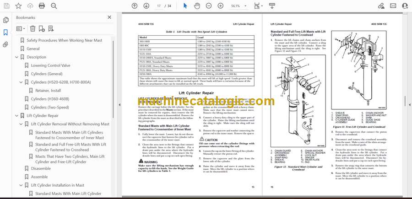
Task: Open Lowering Control Valve bookmark
Action: (x=50, y=65)
